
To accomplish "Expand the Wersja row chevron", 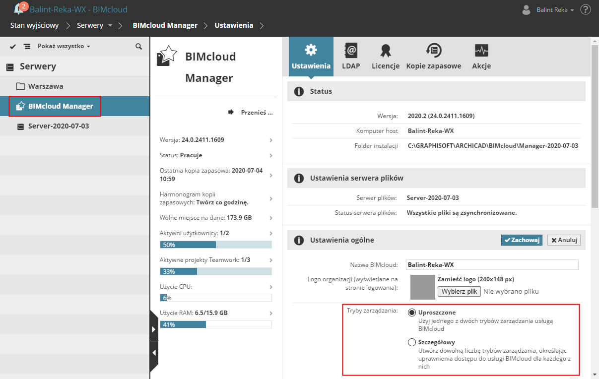I will [x=271, y=140].
